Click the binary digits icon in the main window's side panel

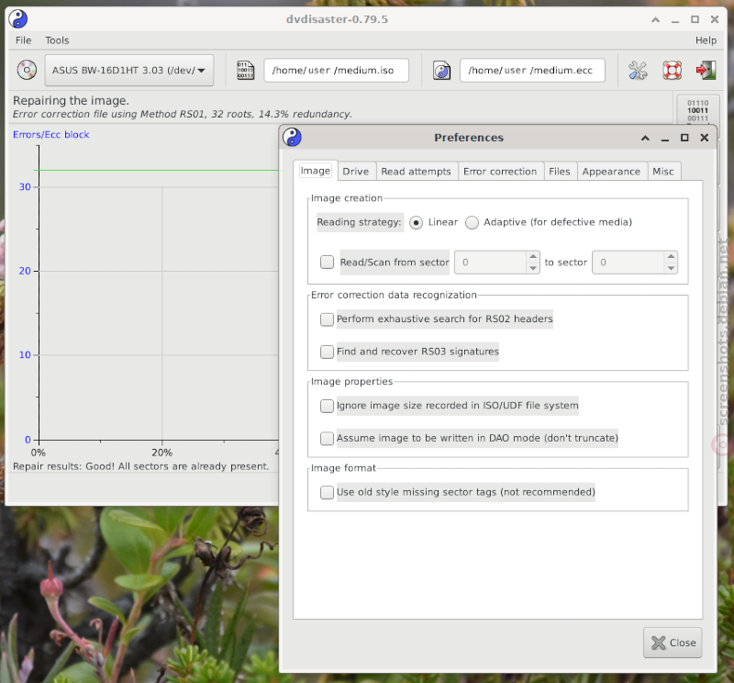(x=697, y=110)
